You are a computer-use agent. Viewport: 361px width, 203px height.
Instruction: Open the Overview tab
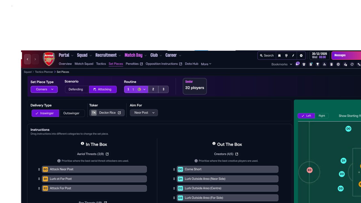point(65,64)
